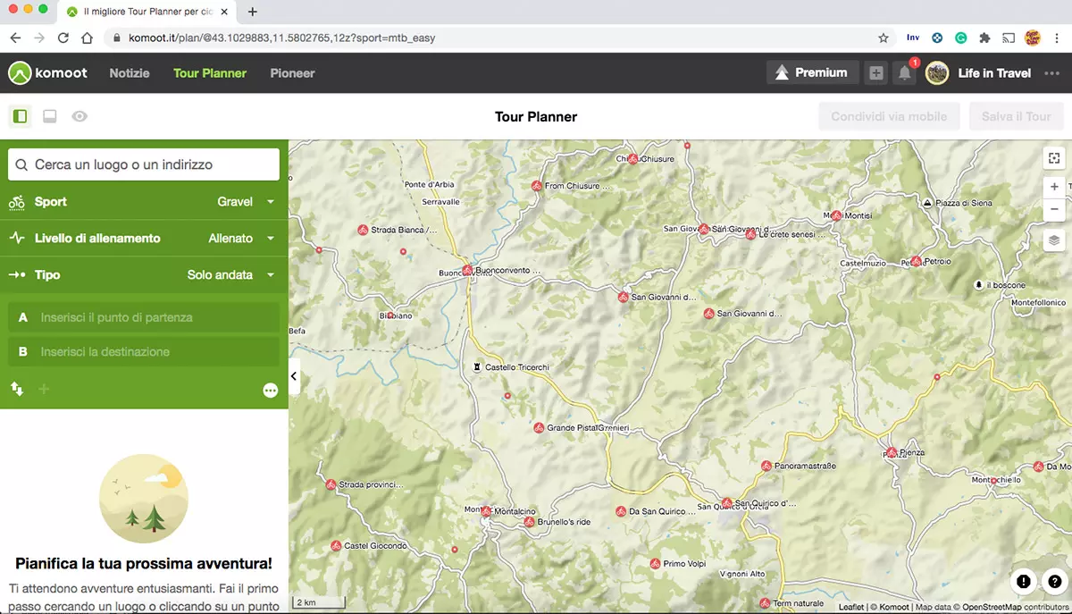Open the notifications bell
The width and height of the screenshot is (1072, 614).
tap(905, 73)
